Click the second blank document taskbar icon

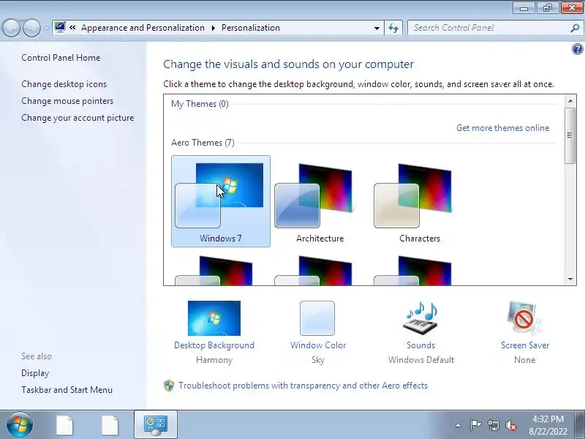coord(110,425)
